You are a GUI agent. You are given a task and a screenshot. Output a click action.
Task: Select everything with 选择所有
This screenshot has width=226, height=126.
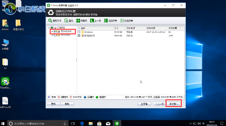pos(111,21)
